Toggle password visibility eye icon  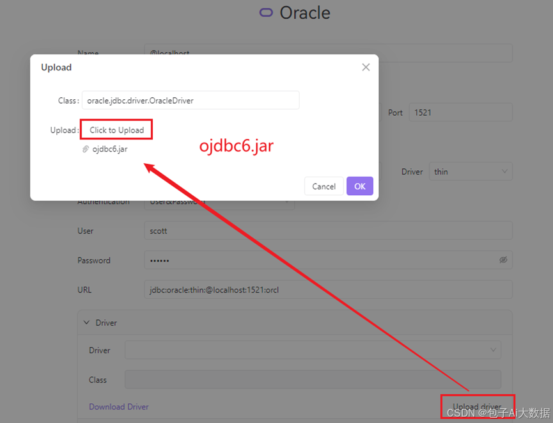[503, 260]
